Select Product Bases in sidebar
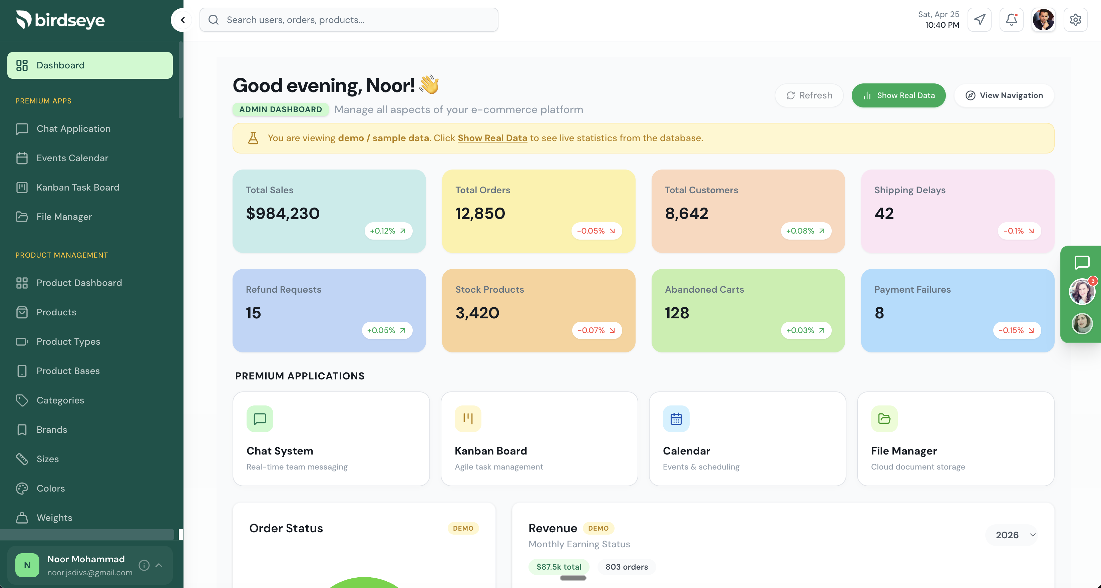Viewport: 1101px width, 588px height. (90, 371)
